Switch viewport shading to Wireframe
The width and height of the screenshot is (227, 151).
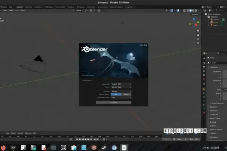coord(188,11)
